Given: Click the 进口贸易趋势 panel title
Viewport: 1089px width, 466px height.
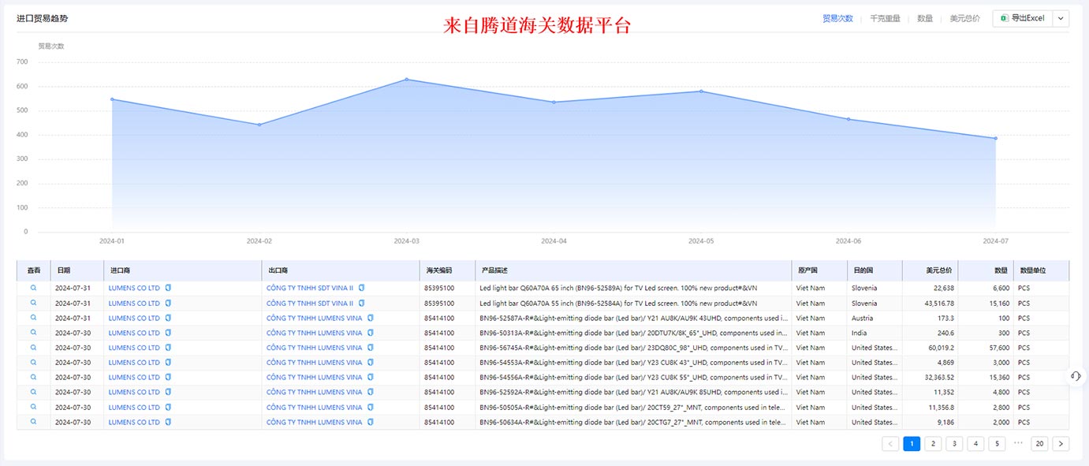Looking at the screenshot, I should click(x=43, y=17).
